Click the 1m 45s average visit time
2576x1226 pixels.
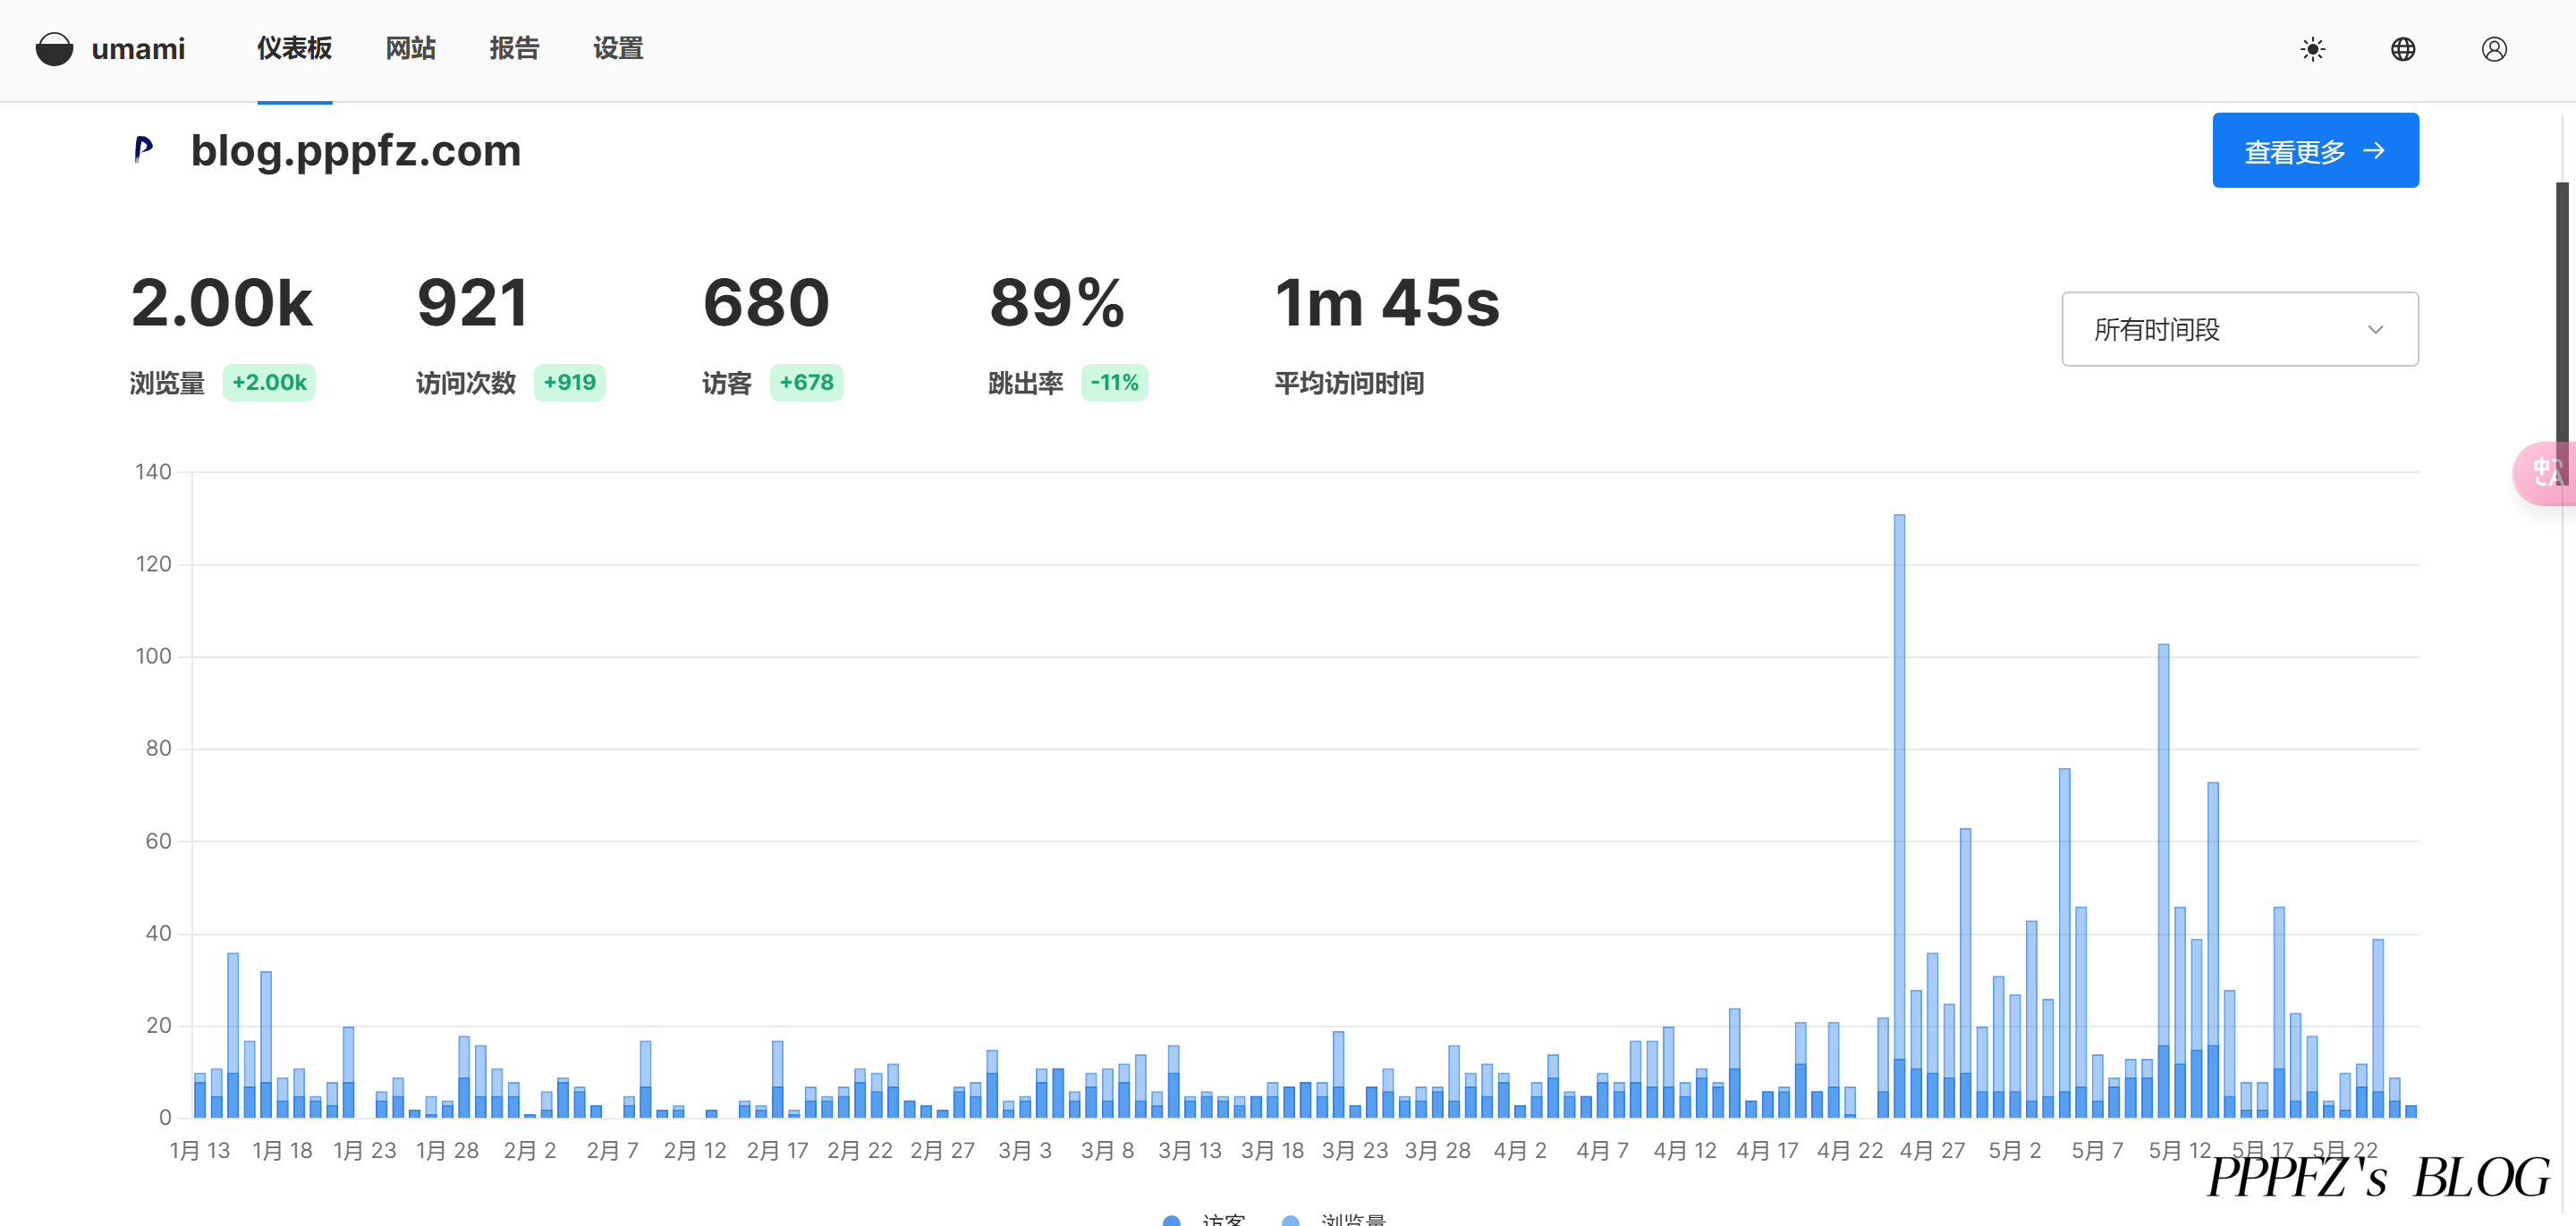click(x=1387, y=303)
